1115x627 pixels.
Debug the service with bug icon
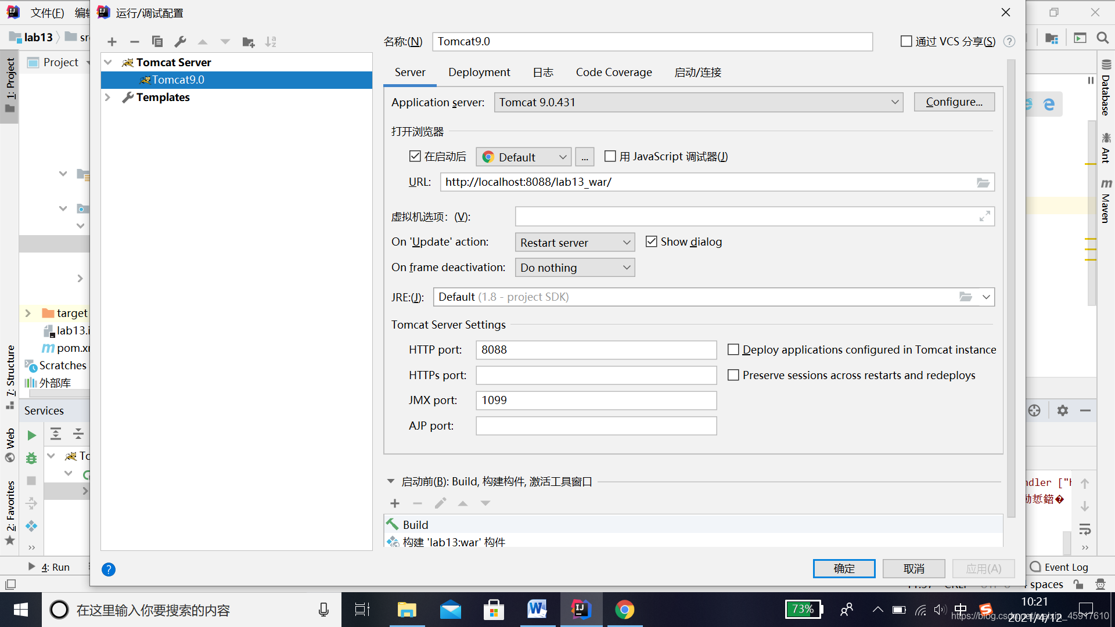point(31,458)
